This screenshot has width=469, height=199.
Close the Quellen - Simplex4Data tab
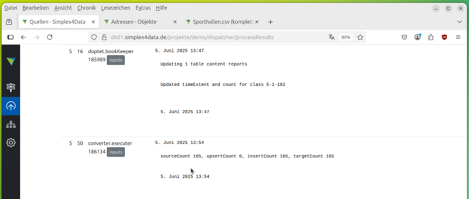click(x=93, y=22)
